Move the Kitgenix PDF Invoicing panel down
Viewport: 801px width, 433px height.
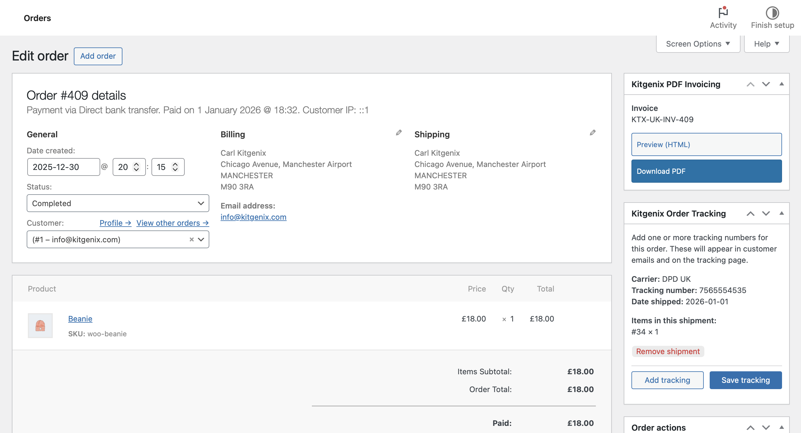point(766,84)
